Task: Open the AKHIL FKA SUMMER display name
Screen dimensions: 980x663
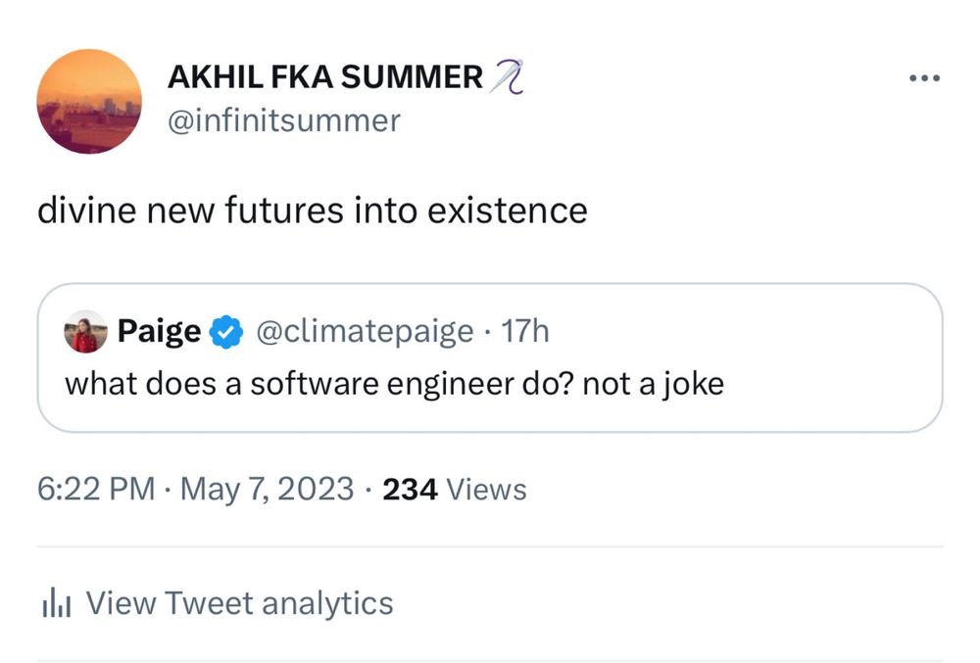Action: pyautogui.click(x=325, y=77)
